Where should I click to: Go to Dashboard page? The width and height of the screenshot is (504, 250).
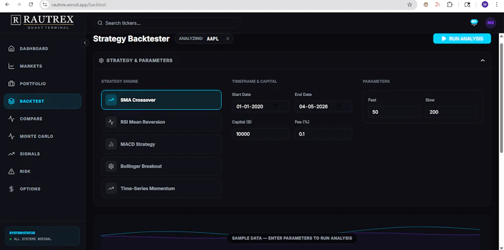pos(42,49)
